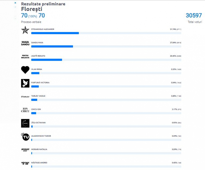The image size is (205, 170).
Task: Click the Tarlev logo
Action: [25, 97]
